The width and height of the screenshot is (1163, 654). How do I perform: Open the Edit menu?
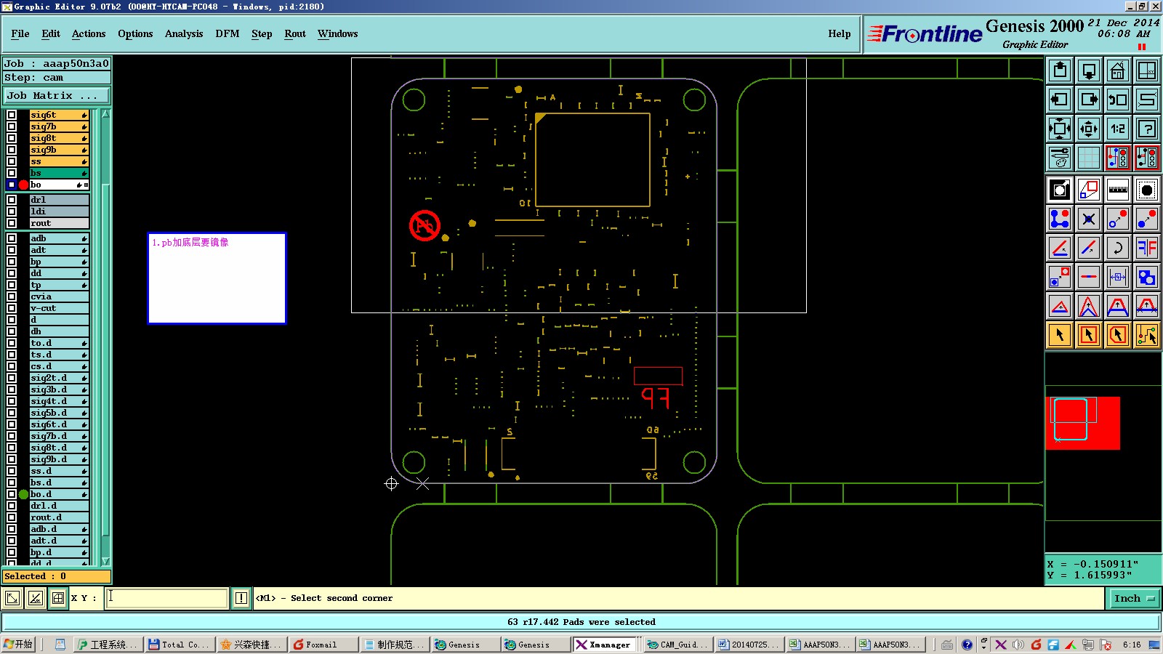coord(51,33)
